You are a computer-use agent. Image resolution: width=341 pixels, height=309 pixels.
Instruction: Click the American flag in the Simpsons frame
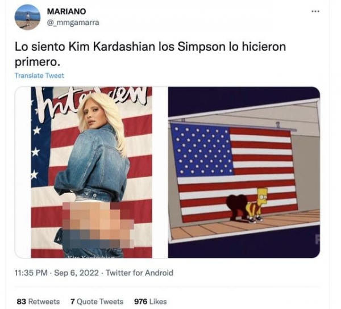point(234,172)
